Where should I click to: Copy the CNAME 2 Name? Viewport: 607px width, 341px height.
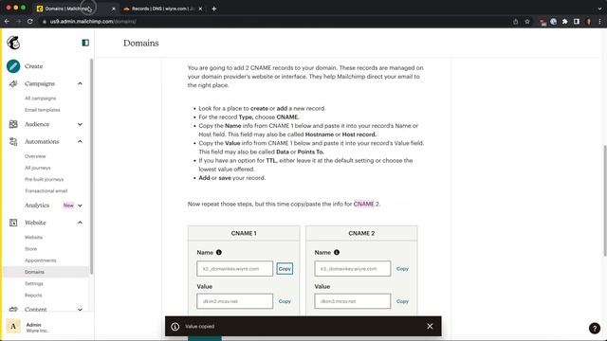[402, 269]
